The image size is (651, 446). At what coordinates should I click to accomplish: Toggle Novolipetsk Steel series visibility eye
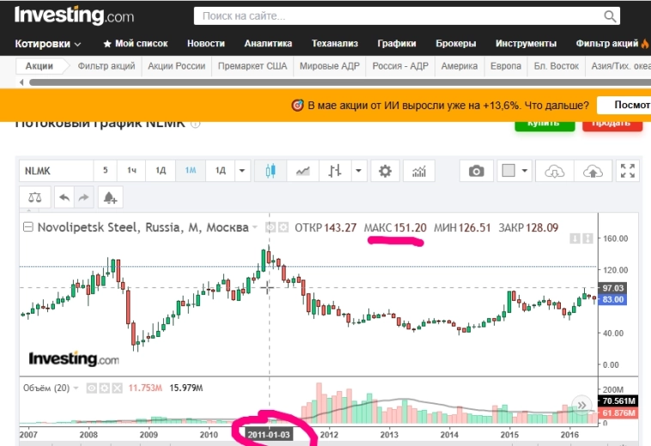(x=271, y=228)
